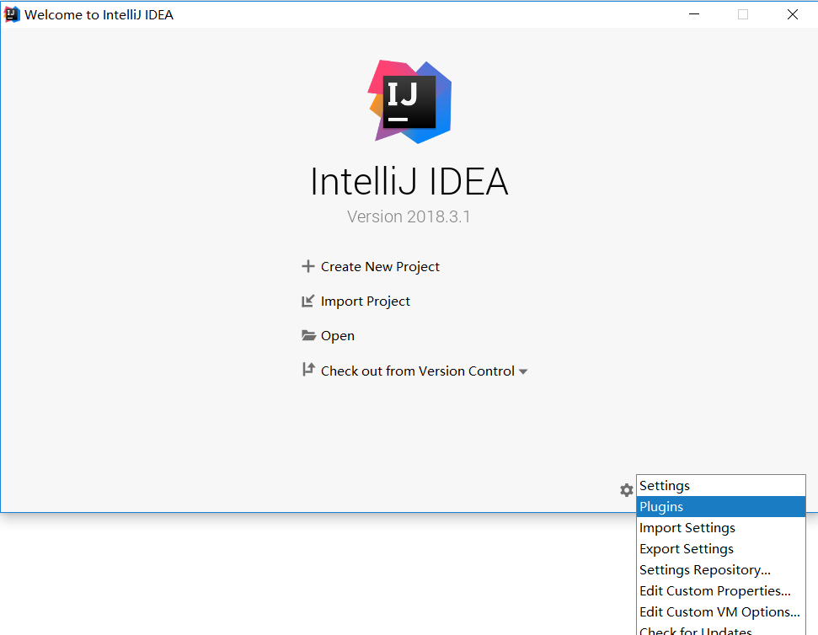Click the IntelliJ IDEA heading text
818x635 pixels.
point(409,181)
